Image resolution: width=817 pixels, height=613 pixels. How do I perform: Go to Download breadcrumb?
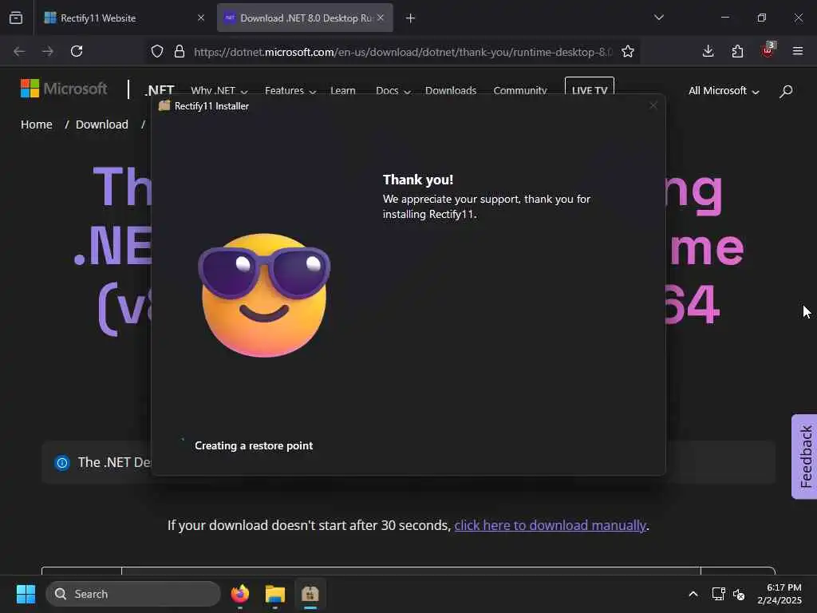pos(101,125)
